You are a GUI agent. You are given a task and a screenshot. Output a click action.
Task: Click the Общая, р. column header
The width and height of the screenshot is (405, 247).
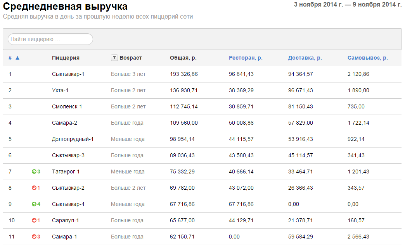tap(183, 58)
